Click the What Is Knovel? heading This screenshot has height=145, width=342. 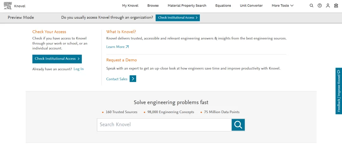coord(121,32)
